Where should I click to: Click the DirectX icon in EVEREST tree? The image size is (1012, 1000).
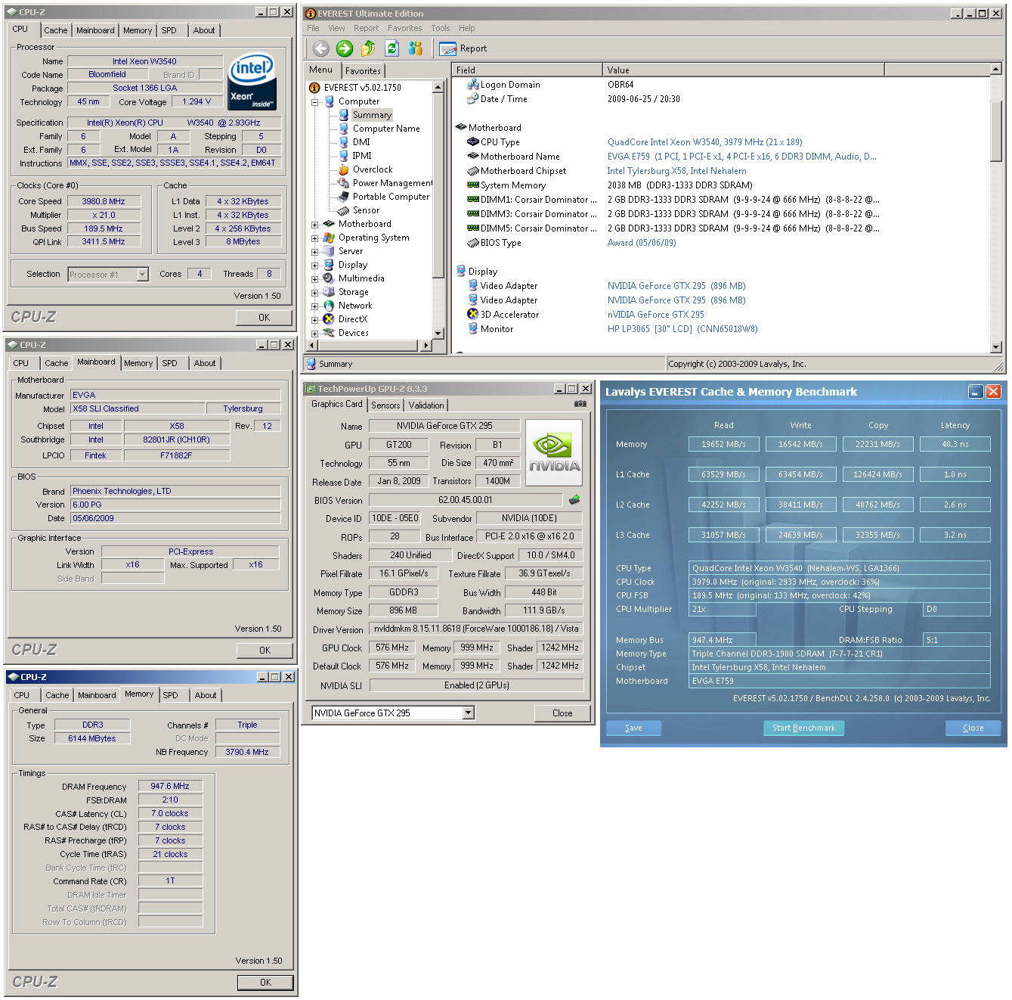(329, 319)
